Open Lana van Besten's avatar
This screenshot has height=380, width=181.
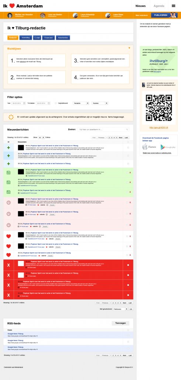click(42, 15)
